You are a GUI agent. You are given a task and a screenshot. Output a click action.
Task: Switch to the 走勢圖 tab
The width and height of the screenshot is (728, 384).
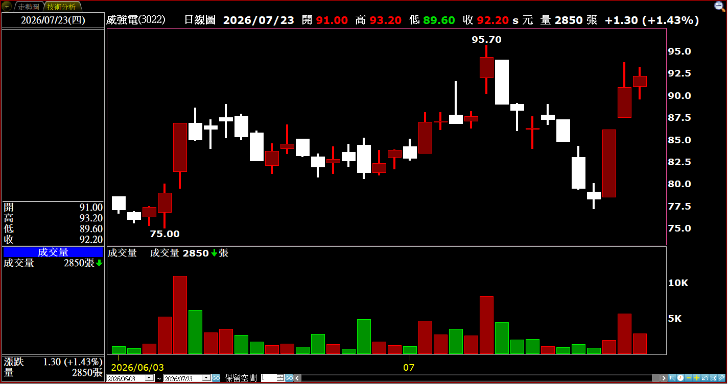[x=28, y=7]
